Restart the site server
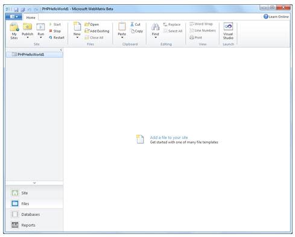This screenshot has height=237, width=295. (57, 37)
